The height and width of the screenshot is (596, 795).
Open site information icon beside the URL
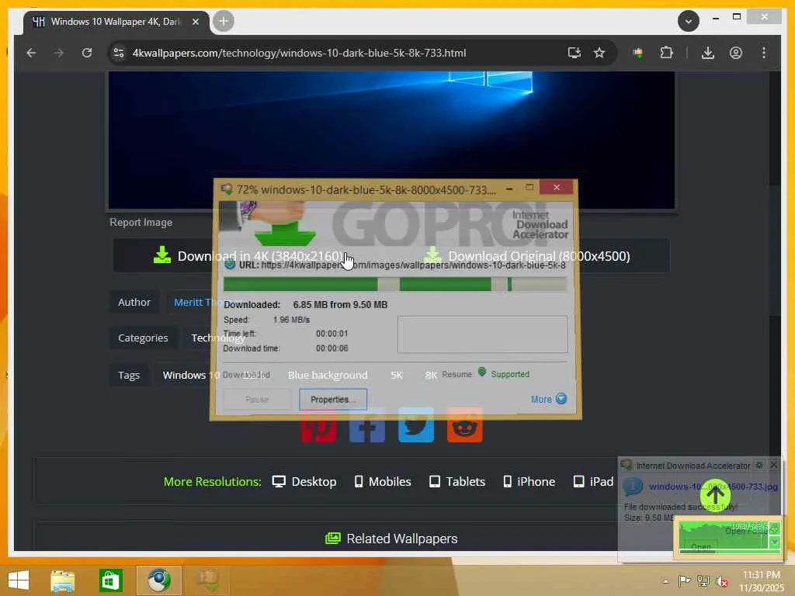119,53
